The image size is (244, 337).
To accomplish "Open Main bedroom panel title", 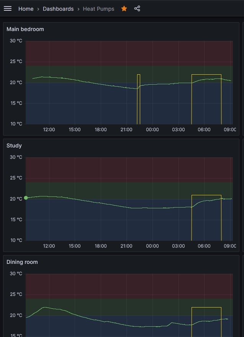I will (x=25, y=29).
